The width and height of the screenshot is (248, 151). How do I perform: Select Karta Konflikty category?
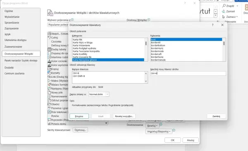pos(108,54)
